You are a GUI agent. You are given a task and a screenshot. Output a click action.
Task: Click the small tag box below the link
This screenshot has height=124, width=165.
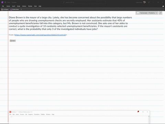13,41
